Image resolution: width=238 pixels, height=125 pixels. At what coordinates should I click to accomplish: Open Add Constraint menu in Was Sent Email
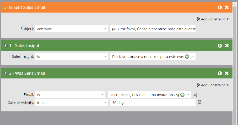[213, 85]
